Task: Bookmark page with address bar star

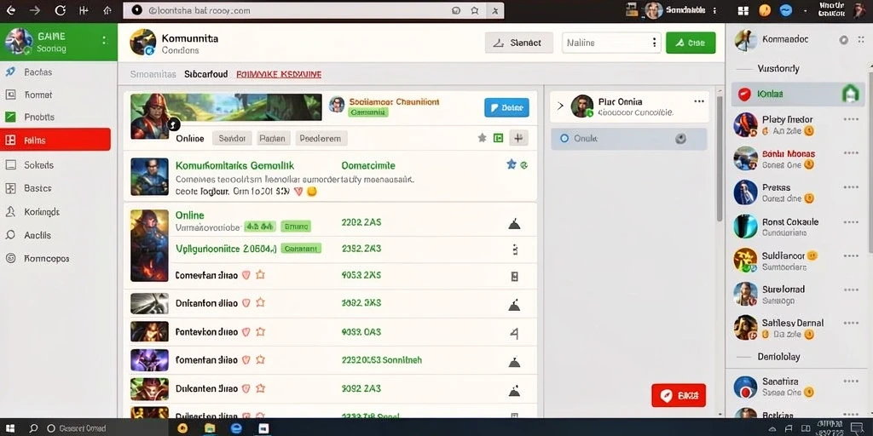Action: 474,10
